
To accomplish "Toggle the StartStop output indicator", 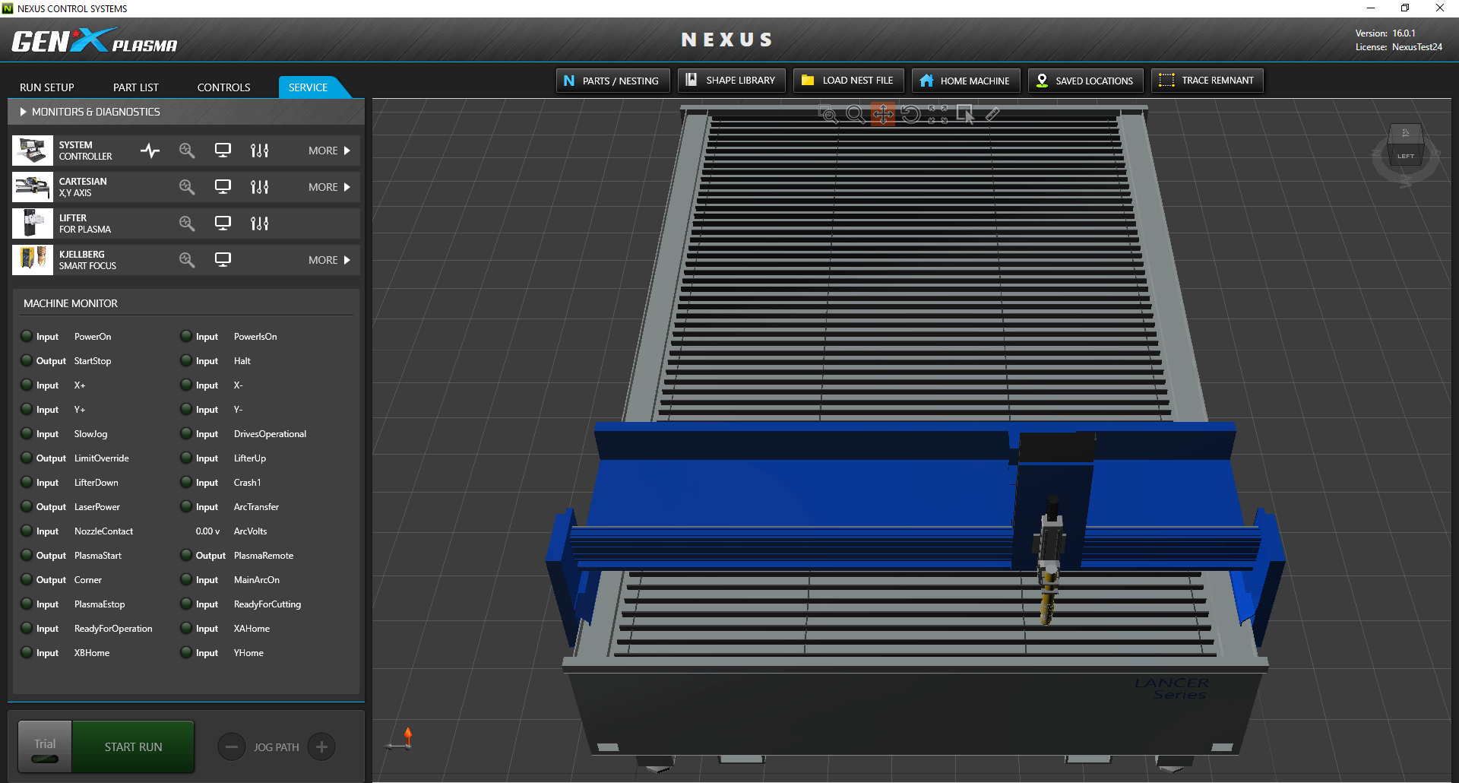I will pyautogui.click(x=27, y=361).
